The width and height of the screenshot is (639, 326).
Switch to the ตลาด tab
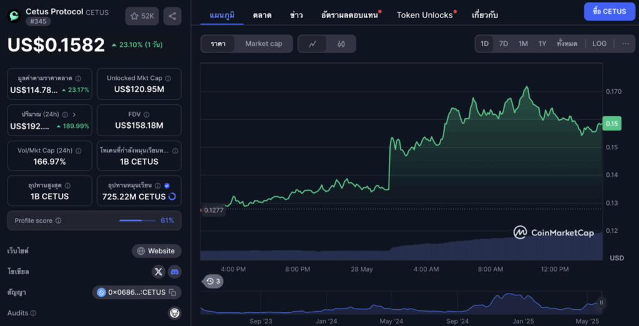(x=262, y=15)
